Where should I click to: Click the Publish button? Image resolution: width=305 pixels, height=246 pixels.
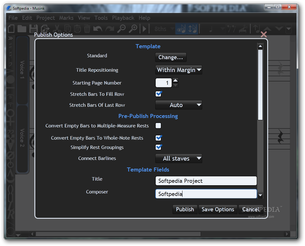(x=185, y=209)
